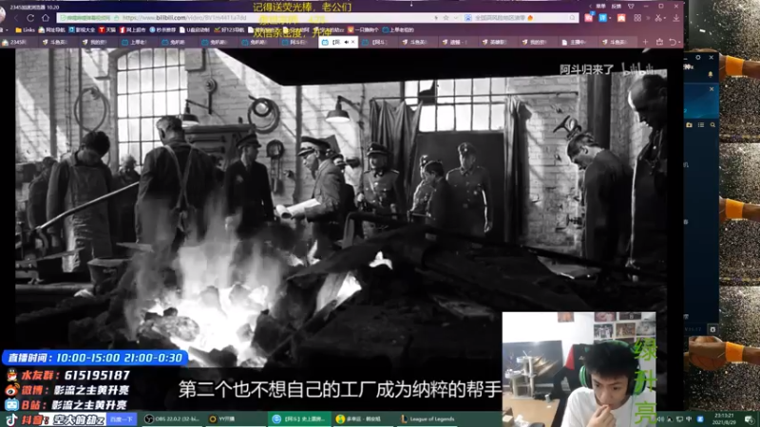Mute the active tab speaker icon
Viewport: 760px width, 427px height.
[346, 42]
